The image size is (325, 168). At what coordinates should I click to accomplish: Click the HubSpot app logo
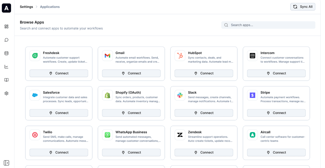coord(180,56)
